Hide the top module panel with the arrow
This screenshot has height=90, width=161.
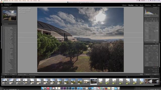(80, 3)
